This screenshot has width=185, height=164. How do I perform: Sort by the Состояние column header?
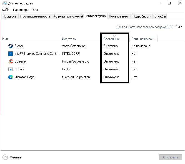(111, 39)
